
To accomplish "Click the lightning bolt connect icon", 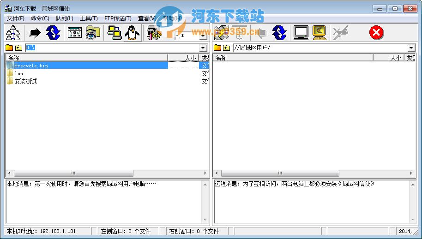I will [222, 33].
